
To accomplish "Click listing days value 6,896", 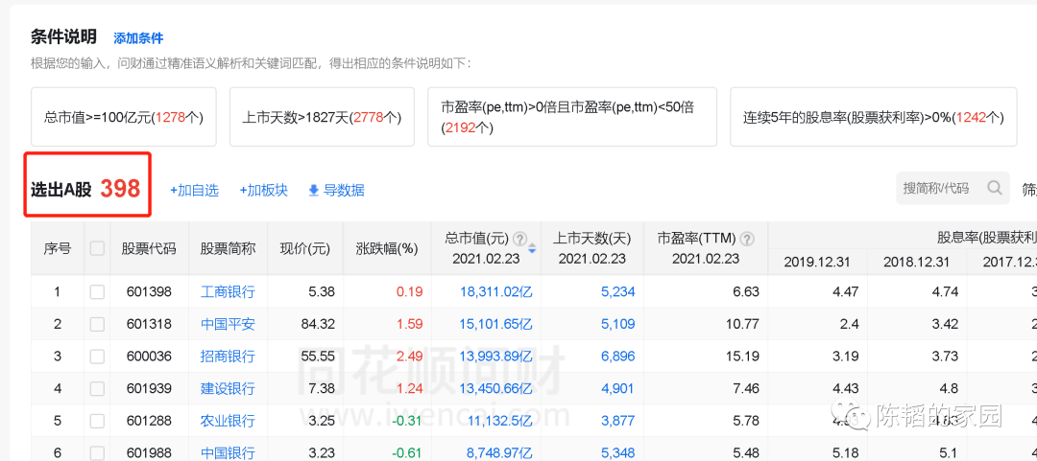I will [x=617, y=357].
